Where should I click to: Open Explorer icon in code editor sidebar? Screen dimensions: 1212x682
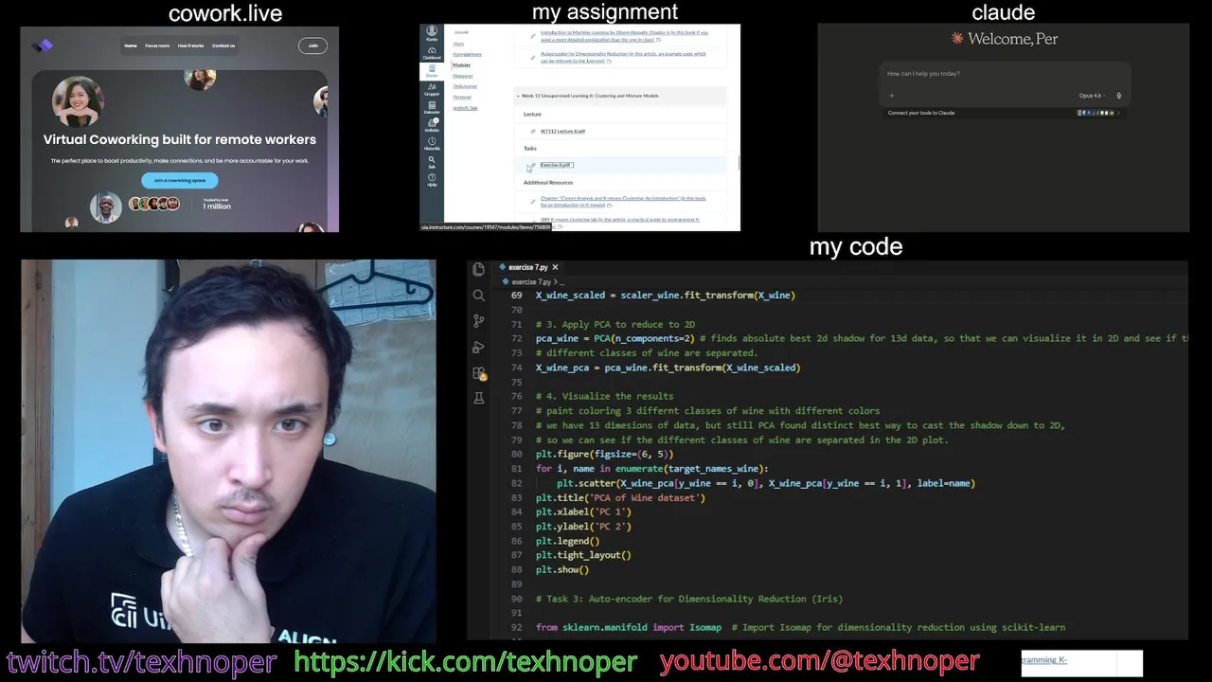(478, 270)
